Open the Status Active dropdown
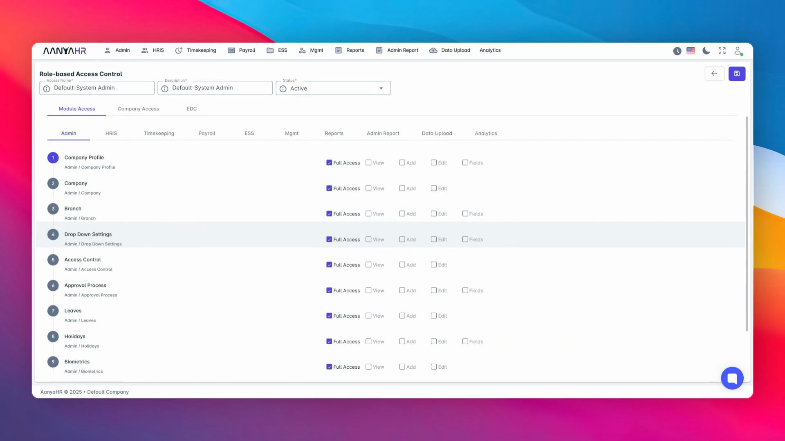This screenshot has width=785, height=441. 333,88
